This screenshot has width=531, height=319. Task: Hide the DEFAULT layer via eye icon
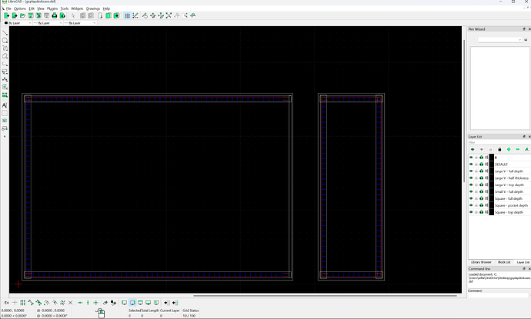click(471, 164)
